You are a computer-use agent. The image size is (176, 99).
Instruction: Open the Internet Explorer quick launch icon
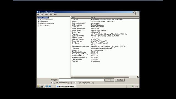[50, 86]
